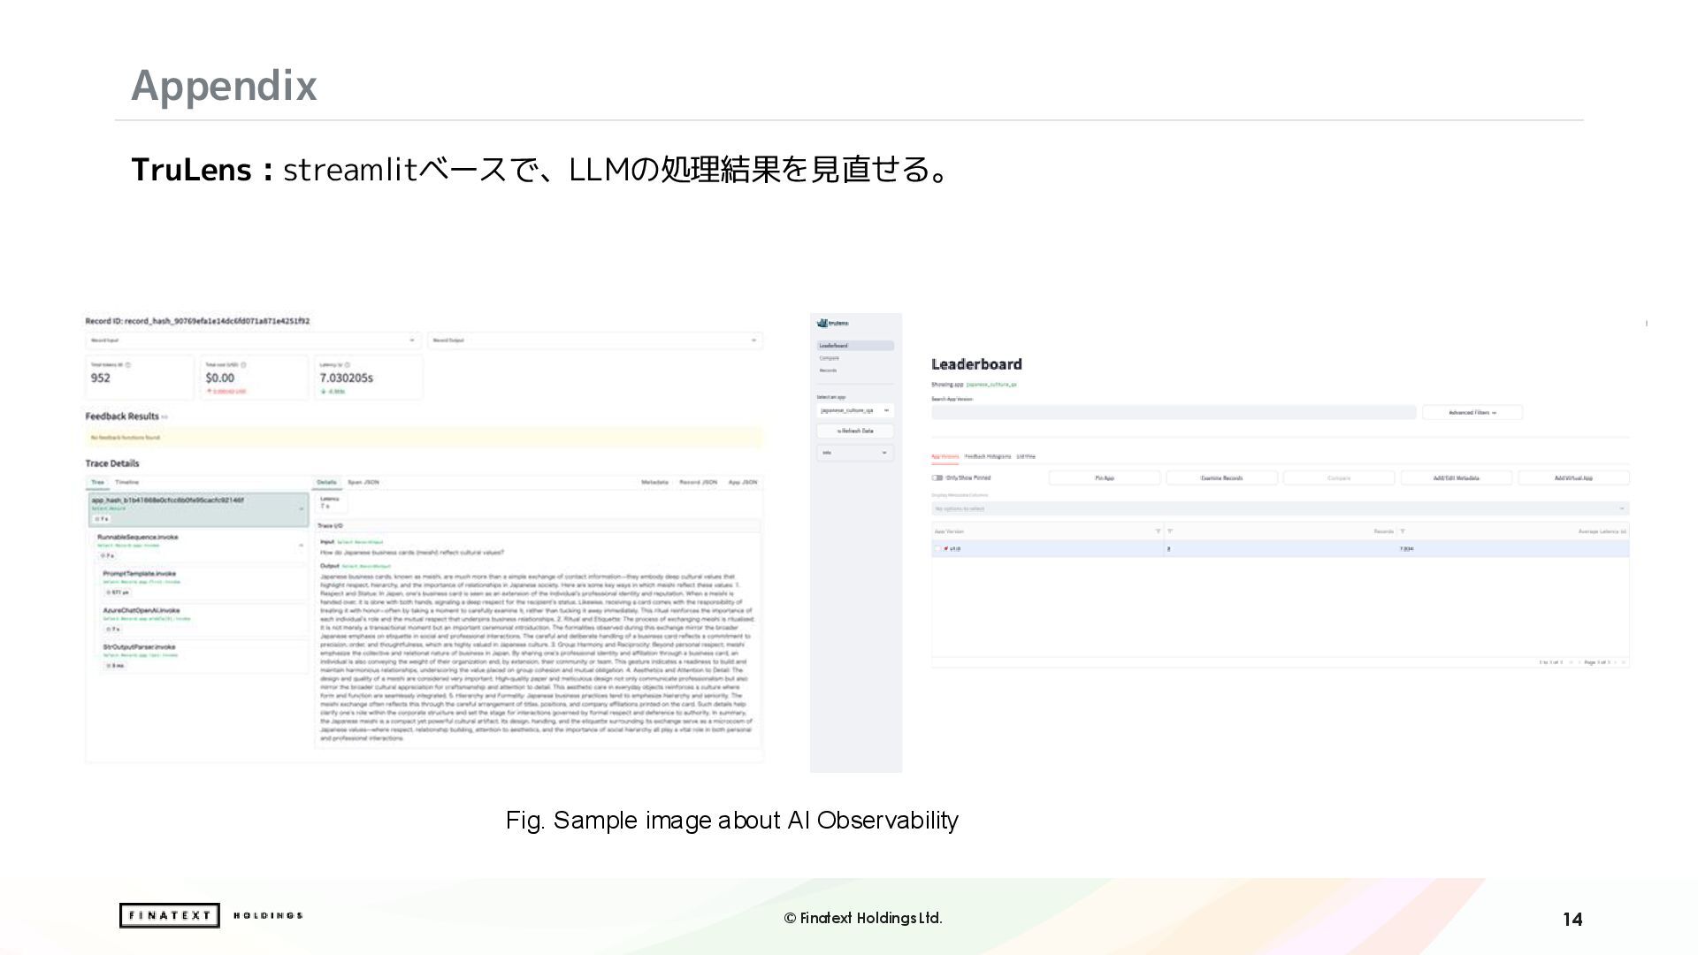Switch to the Span JSON tab
Viewport: 1698px width, 955px height.
[363, 482]
